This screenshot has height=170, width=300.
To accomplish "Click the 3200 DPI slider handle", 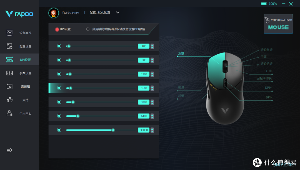I will [x=73, y=102].
